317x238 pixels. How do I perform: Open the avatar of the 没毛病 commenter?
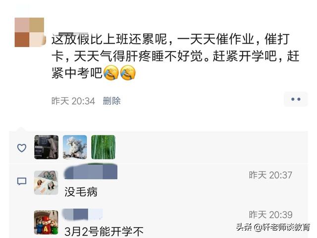(46, 182)
